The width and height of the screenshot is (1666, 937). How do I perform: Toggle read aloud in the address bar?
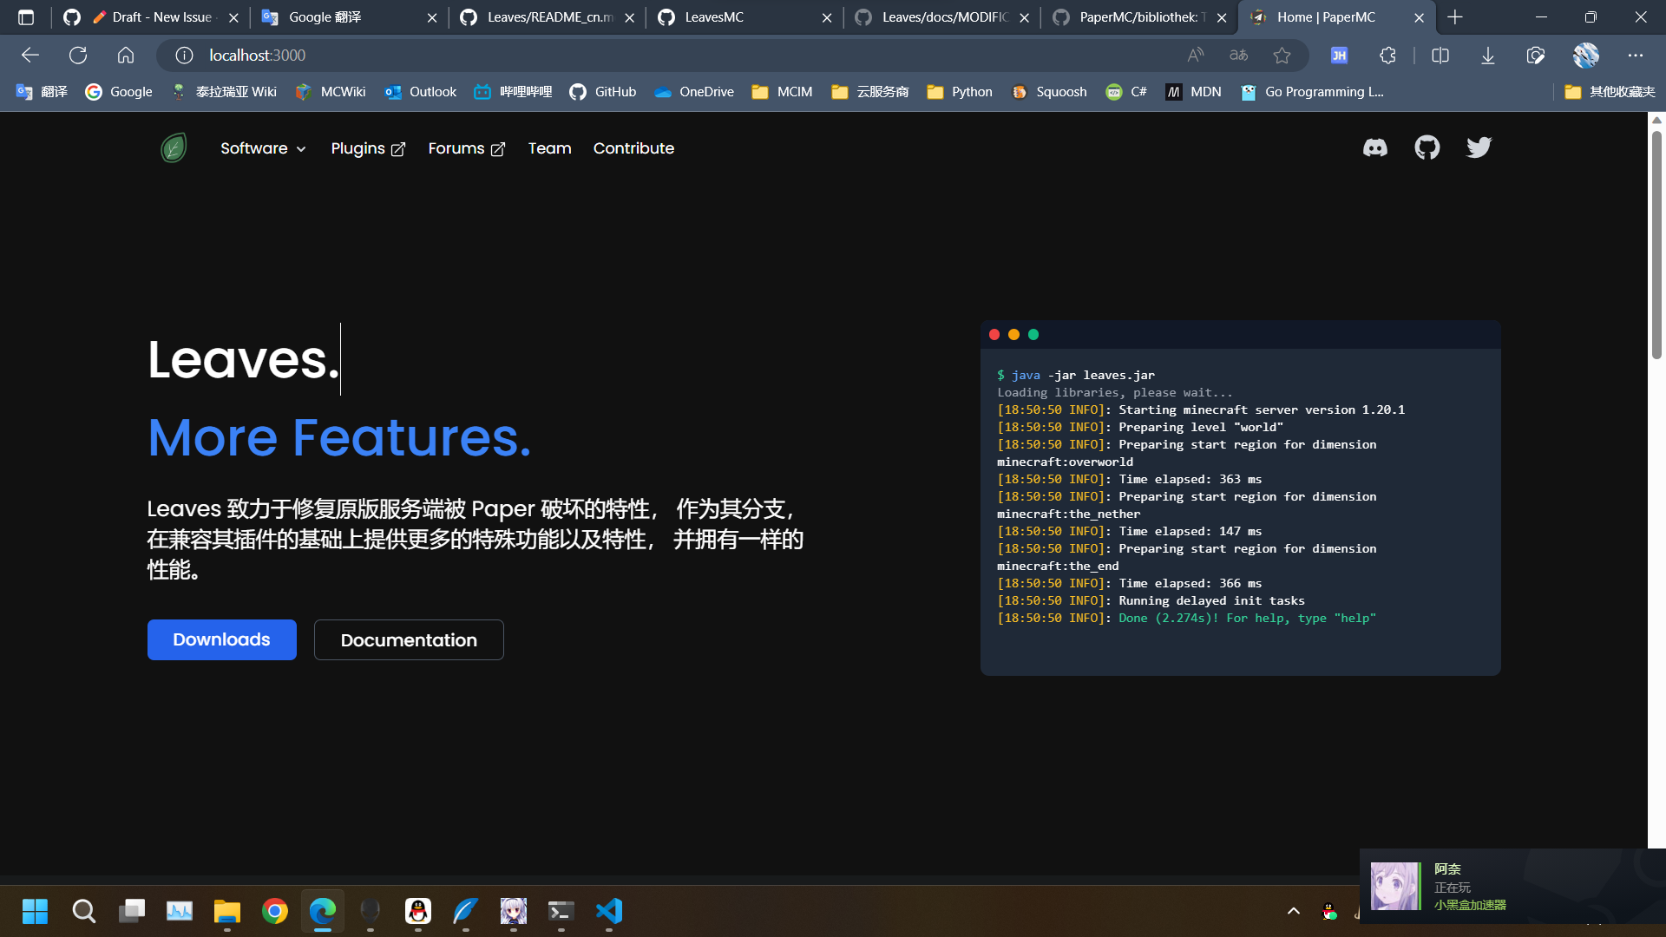point(1195,55)
